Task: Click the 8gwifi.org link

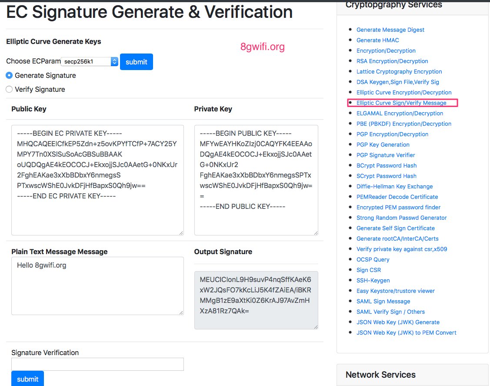Action: [261, 47]
